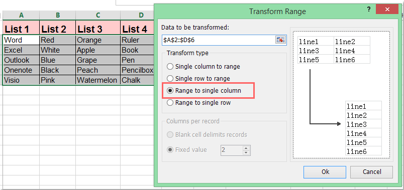404x190 pixels.
Task: Select the cell containing Visio
Action: [x=21, y=80]
